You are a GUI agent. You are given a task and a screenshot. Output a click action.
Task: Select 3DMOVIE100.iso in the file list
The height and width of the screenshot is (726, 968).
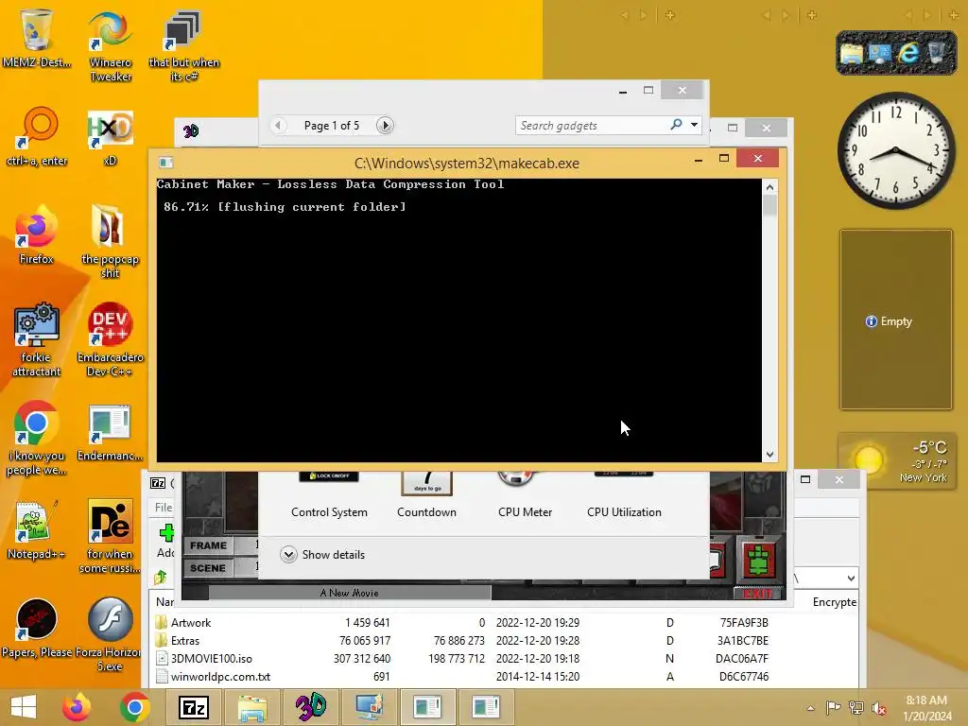click(505, 659)
